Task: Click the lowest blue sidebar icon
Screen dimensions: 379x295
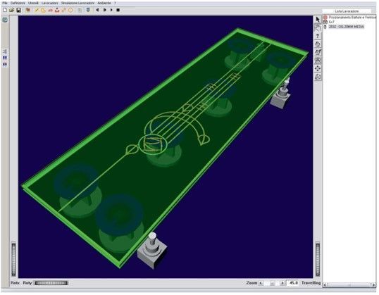Action: click(x=5, y=64)
